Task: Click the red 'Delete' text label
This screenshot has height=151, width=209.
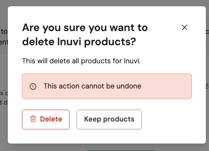Action: (x=51, y=119)
